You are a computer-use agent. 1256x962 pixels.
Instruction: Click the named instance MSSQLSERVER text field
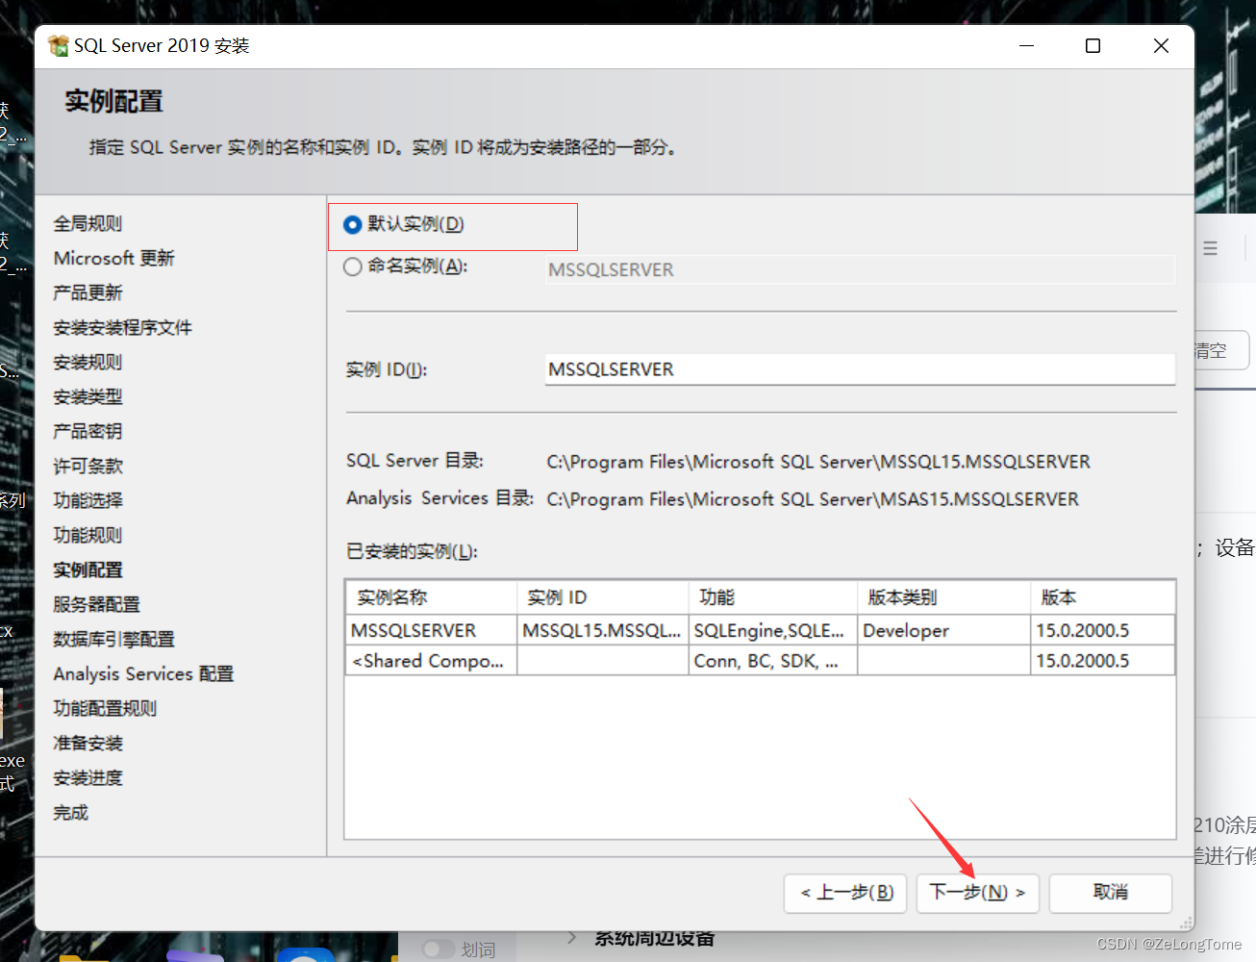[860, 269]
